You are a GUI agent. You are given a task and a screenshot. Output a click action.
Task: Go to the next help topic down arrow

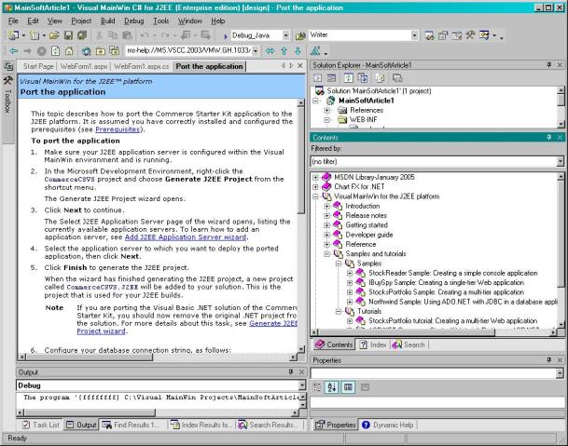coord(298,51)
